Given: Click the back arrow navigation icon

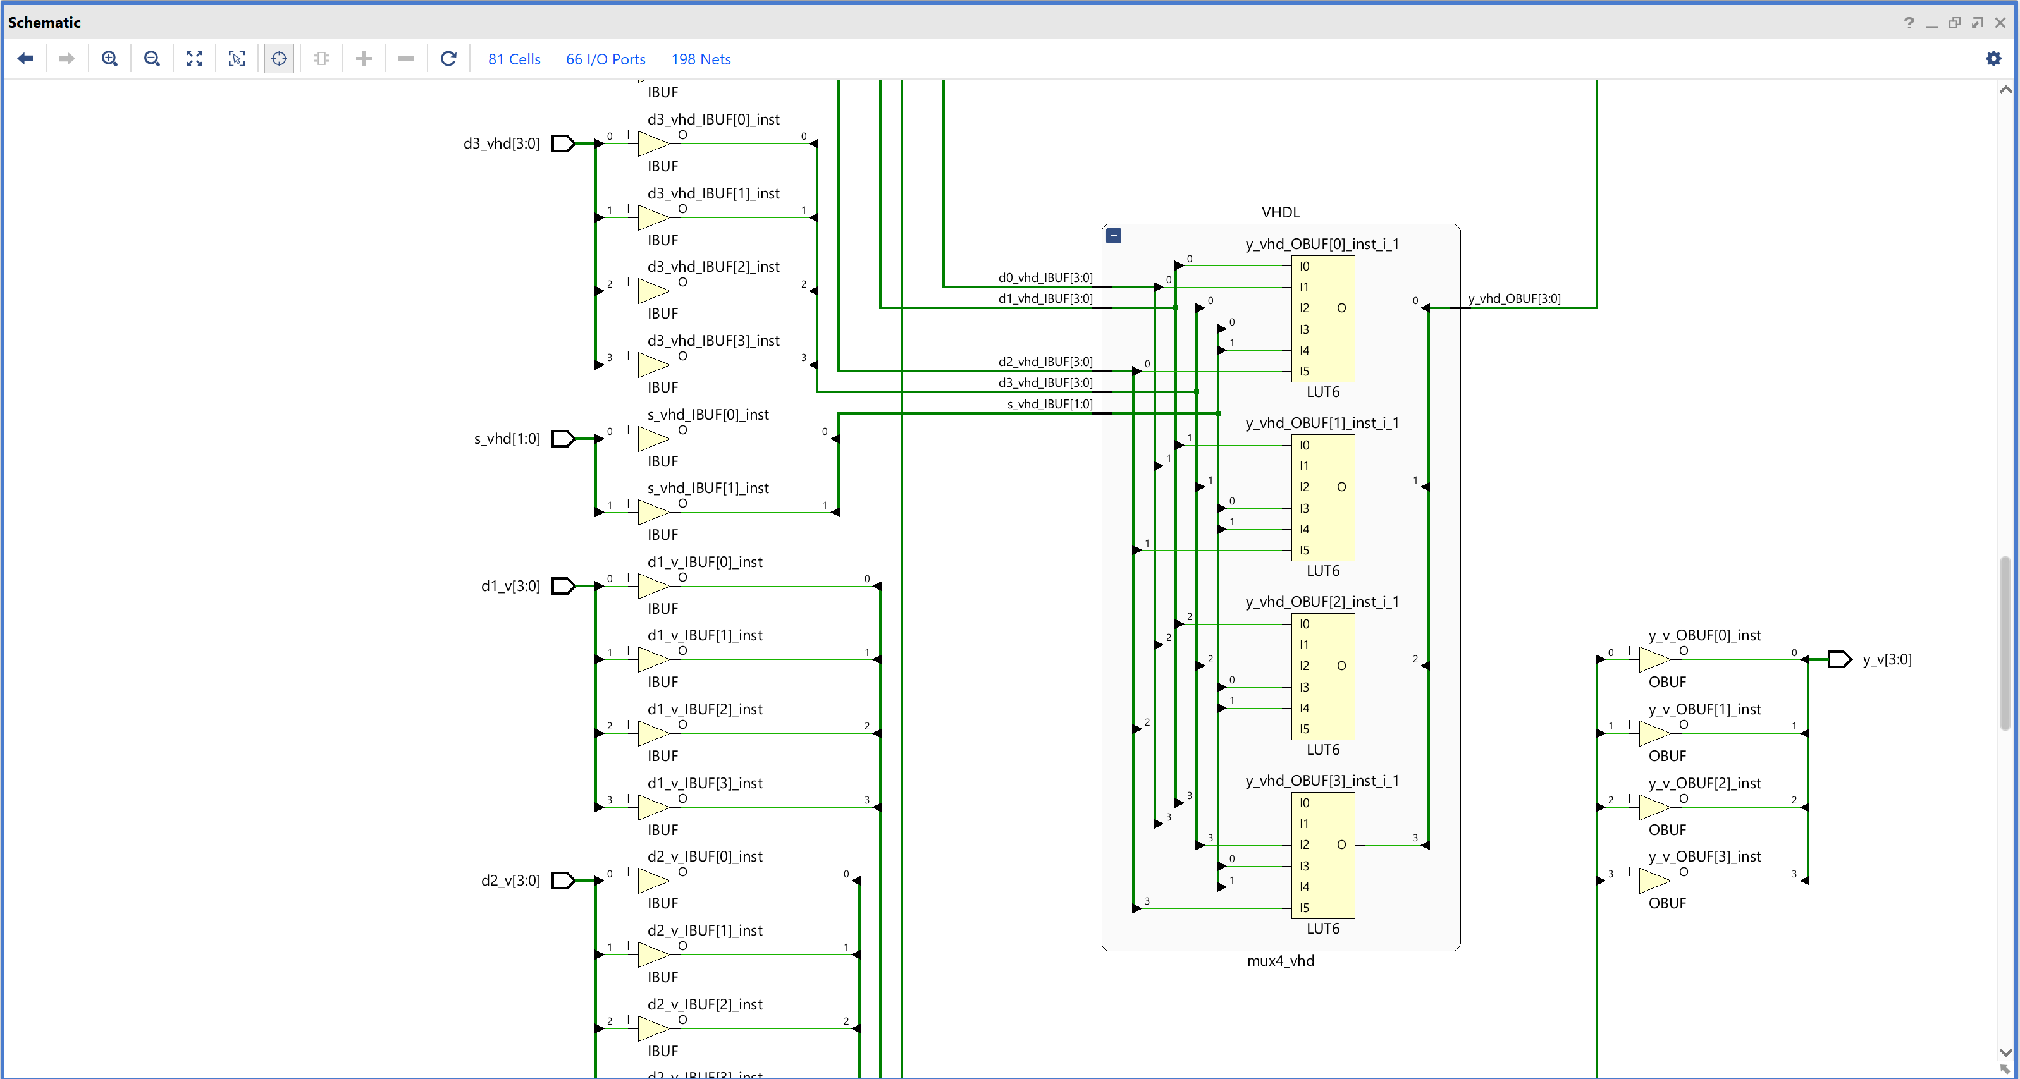Looking at the screenshot, I should tap(25, 59).
